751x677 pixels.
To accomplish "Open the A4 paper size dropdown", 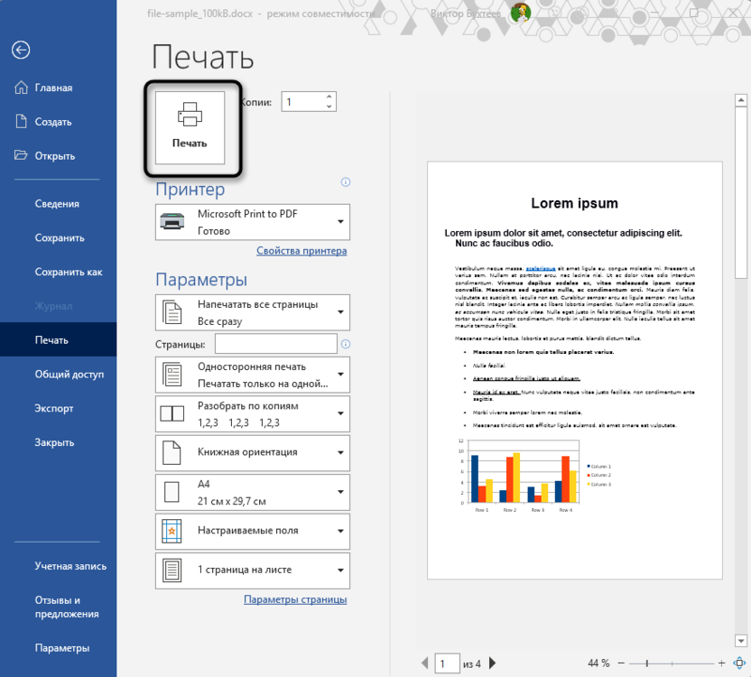I will coord(253,493).
